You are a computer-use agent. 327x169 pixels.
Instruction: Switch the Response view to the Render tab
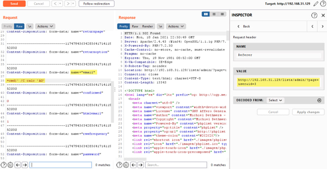pyautogui.click(x=147, y=26)
